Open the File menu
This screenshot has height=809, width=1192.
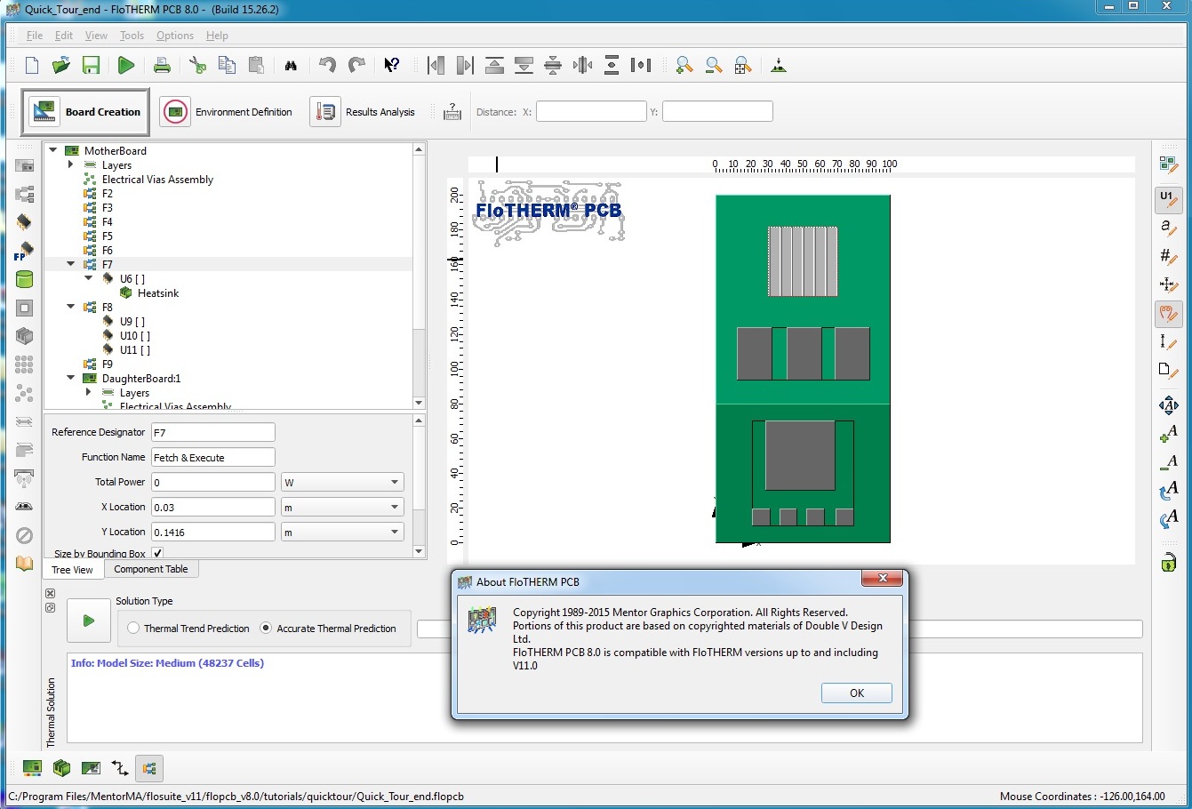tap(35, 36)
